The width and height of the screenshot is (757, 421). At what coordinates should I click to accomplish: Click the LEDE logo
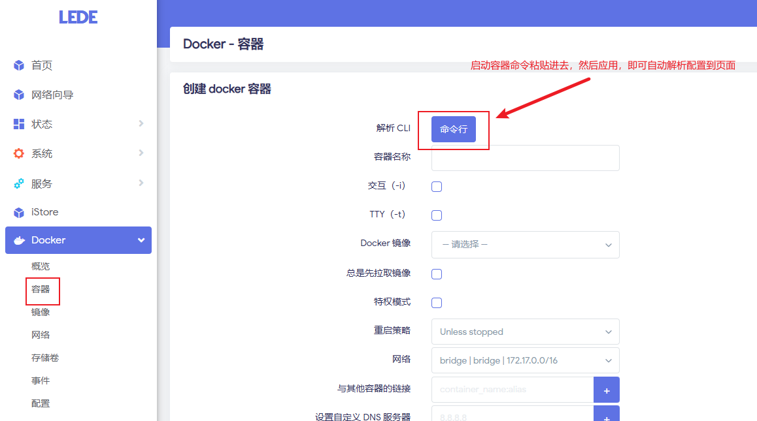[78, 18]
